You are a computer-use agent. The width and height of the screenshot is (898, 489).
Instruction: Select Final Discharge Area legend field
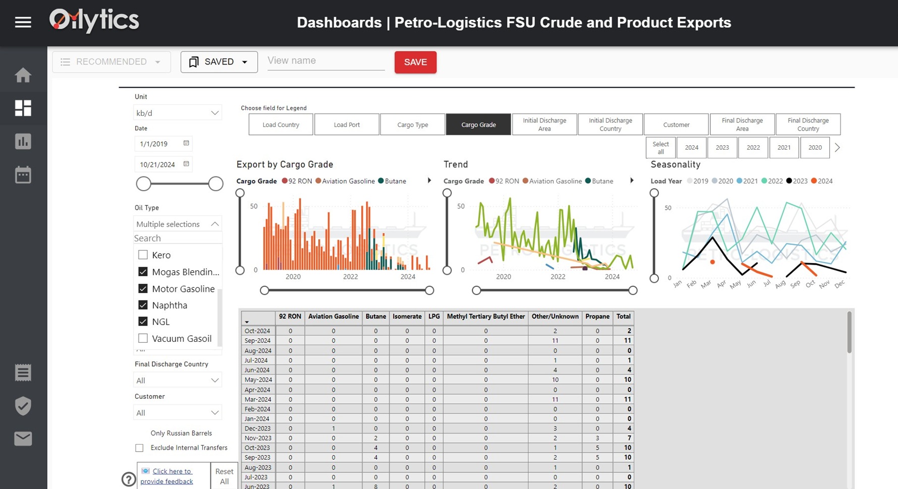742,125
